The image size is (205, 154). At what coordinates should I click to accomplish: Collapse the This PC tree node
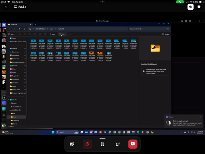pyautogui.click(x=8, y=100)
